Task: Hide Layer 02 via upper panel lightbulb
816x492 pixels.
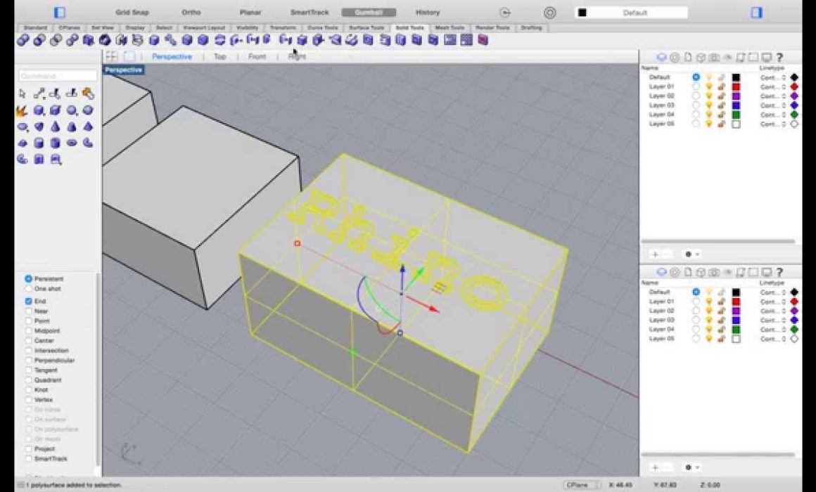Action: pyautogui.click(x=709, y=96)
